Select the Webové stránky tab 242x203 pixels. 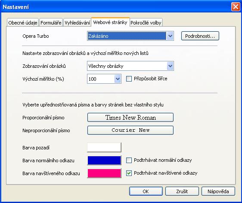tap(110, 22)
